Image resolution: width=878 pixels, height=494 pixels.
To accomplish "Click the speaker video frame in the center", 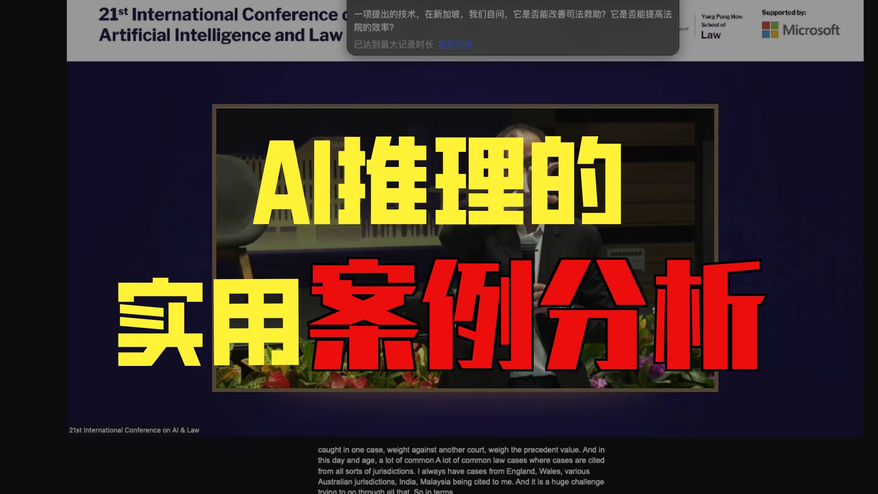I will point(465,248).
